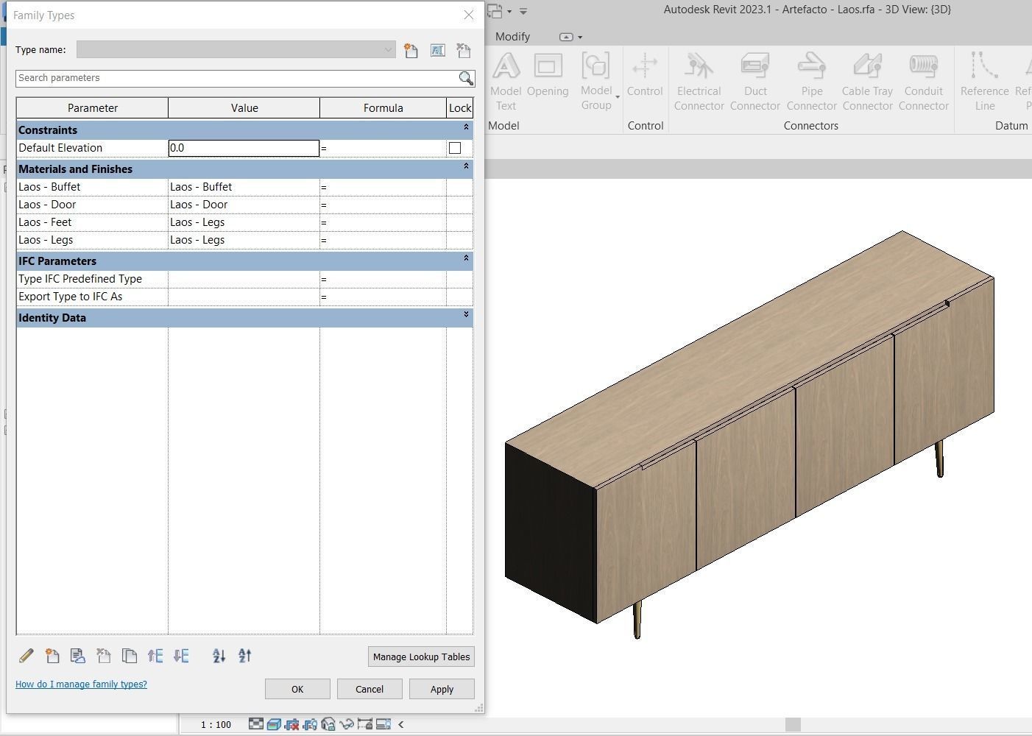1032x736 pixels.
Task: Close the Family Types dialog
Action: point(469,15)
